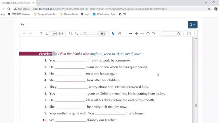This screenshot has width=219, height=123.
Task: Go to previous page with up arrow
Action: [41, 33]
